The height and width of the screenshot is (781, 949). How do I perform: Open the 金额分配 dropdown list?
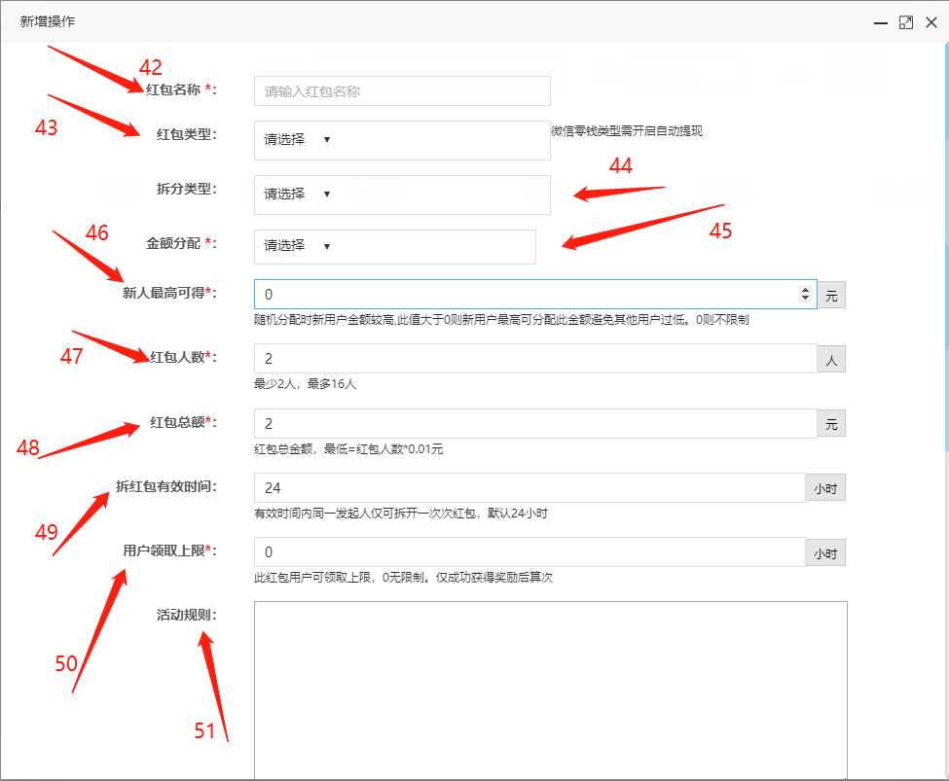(x=394, y=246)
